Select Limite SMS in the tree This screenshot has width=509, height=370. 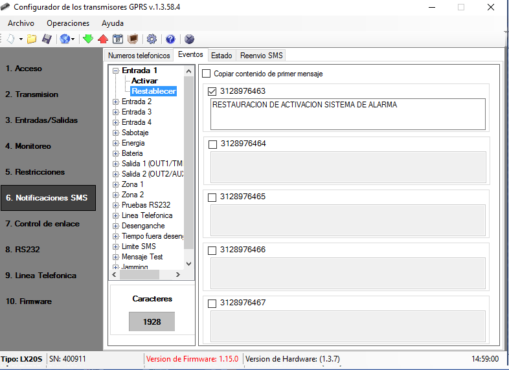139,246
